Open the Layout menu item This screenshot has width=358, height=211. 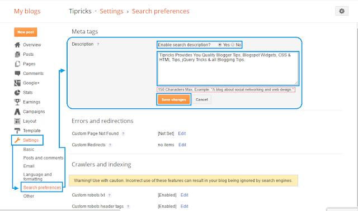30,121
